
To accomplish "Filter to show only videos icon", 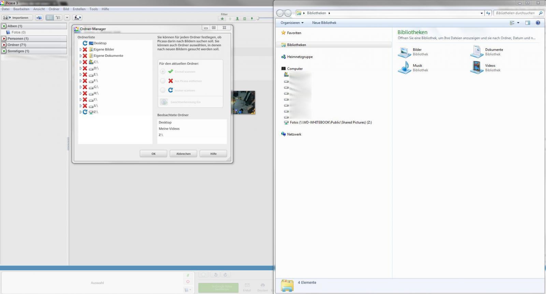I will (244, 19).
